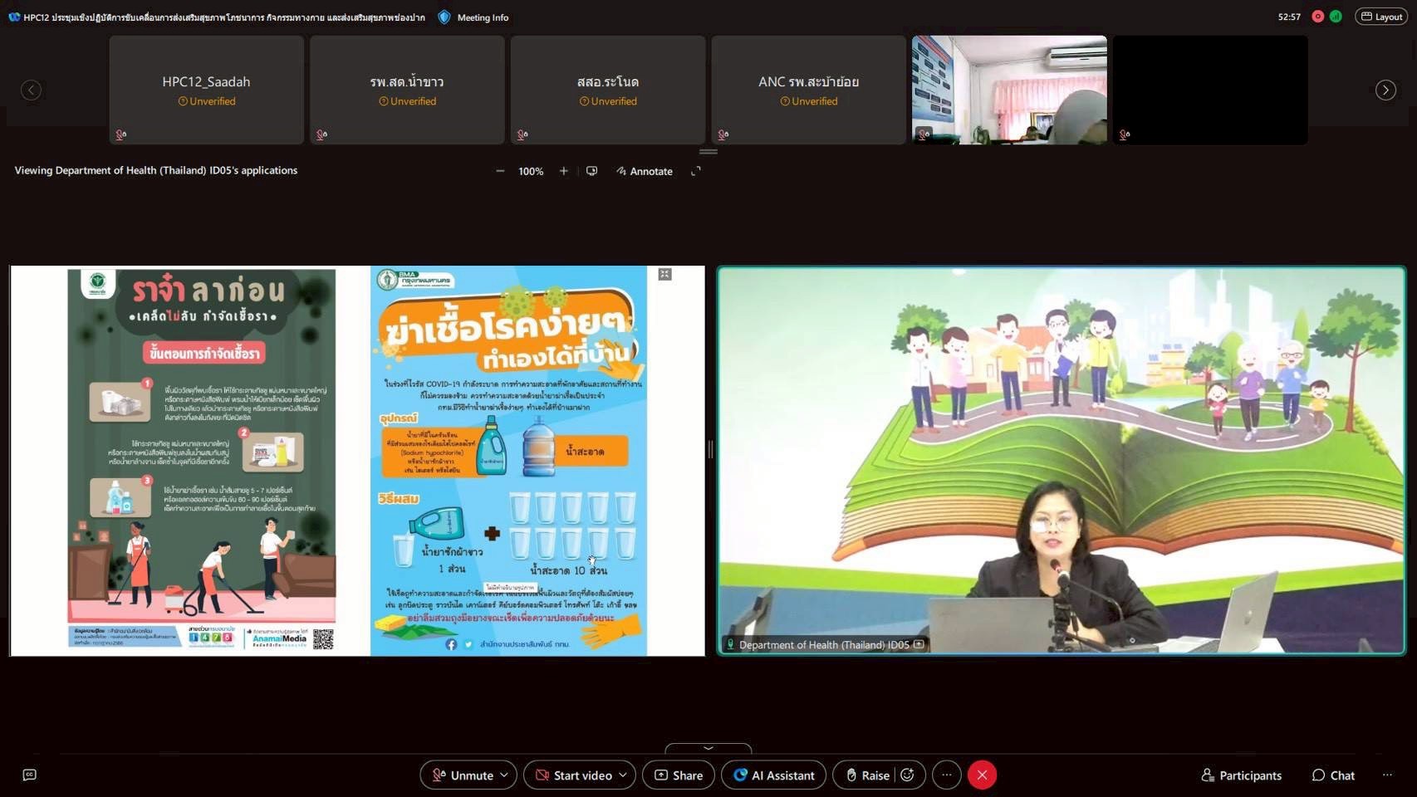
Task: Click the reactions smiley icon
Action: (908, 775)
